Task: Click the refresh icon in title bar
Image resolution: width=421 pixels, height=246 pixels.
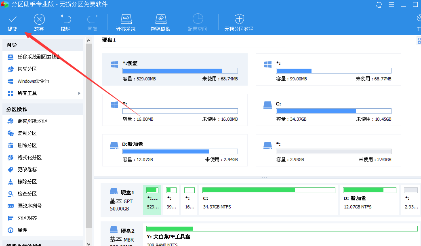Action: point(379,4)
